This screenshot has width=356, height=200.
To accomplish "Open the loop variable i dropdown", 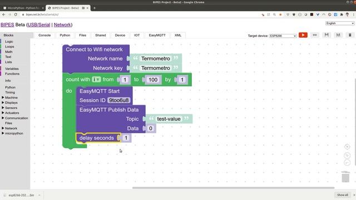I will pos(96,79).
